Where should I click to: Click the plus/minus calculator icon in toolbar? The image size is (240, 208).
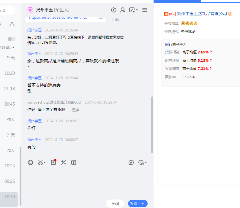(x=63, y=162)
